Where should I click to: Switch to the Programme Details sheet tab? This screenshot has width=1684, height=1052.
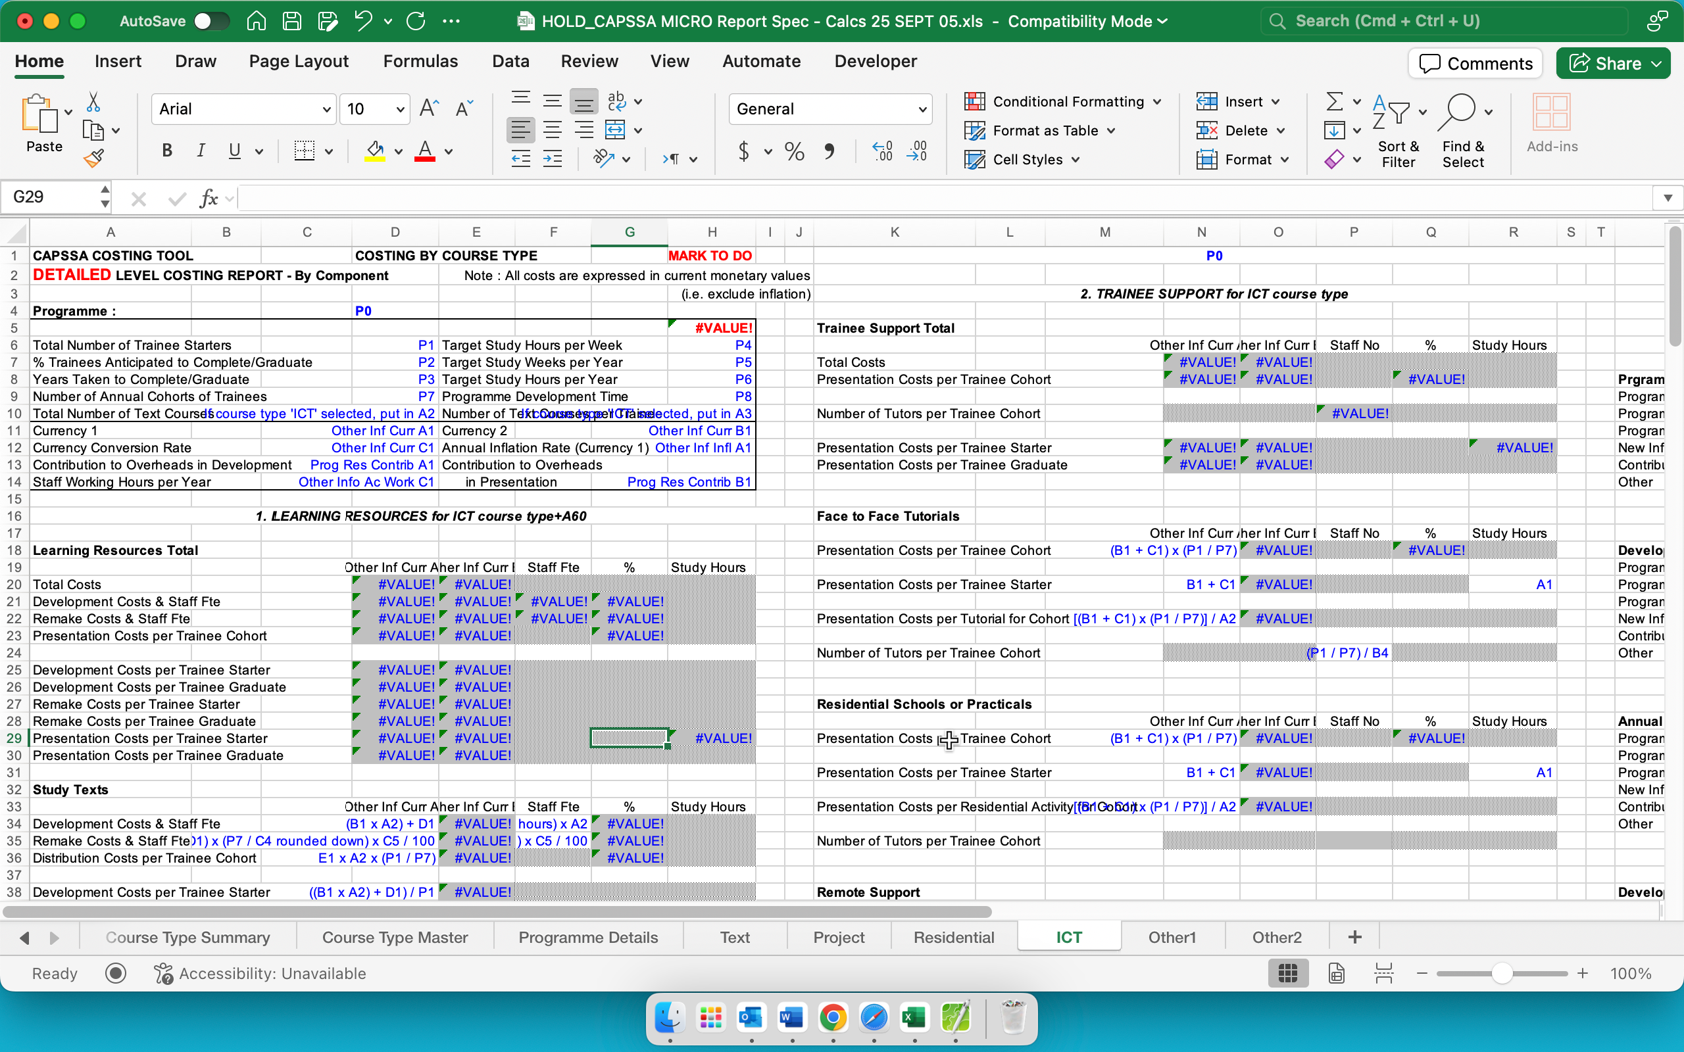coord(588,937)
